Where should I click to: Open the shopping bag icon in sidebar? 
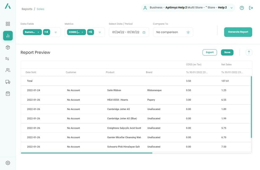[x=8, y=94]
